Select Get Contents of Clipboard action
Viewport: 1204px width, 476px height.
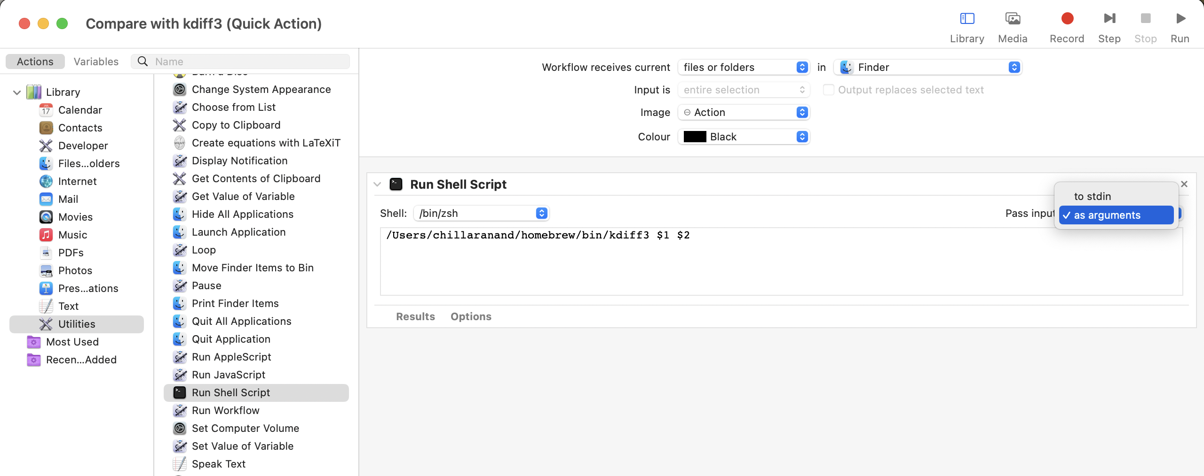256,178
